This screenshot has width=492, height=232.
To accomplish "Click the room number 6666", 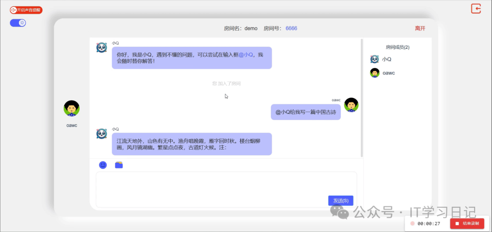I will pos(291,28).
